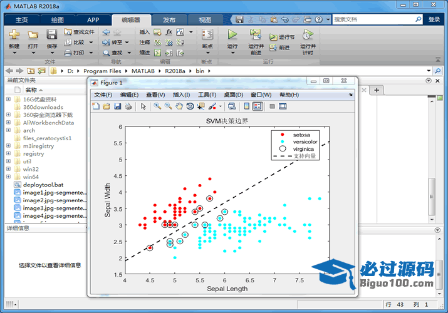Toggle the insert colorbar button
Viewport: 448px width, 313px height.
[x=247, y=106]
